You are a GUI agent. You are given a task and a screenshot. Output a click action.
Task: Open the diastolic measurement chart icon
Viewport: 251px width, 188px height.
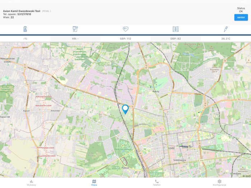(x=176, y=29)
